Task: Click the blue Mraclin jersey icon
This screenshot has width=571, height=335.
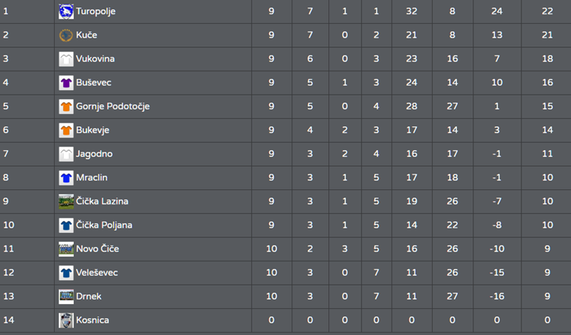Action: (x=66, y=178)
